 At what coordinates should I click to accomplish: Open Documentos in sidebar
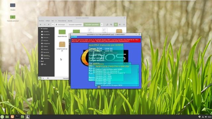(x=45, y=37)
